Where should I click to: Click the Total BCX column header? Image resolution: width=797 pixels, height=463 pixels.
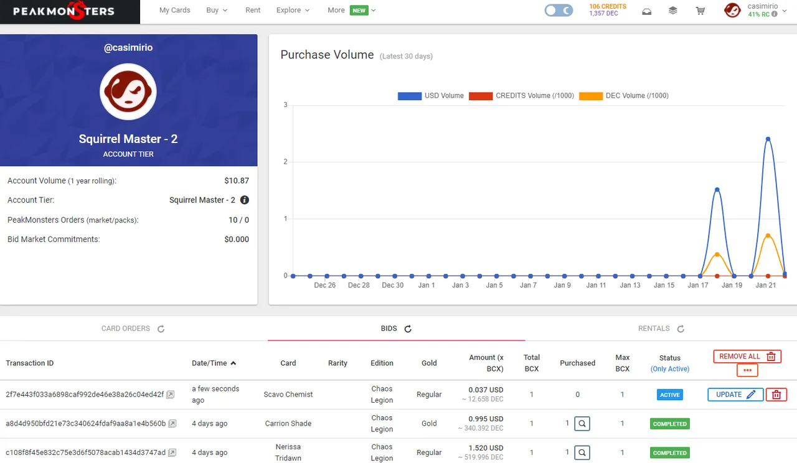pos(532,363)
